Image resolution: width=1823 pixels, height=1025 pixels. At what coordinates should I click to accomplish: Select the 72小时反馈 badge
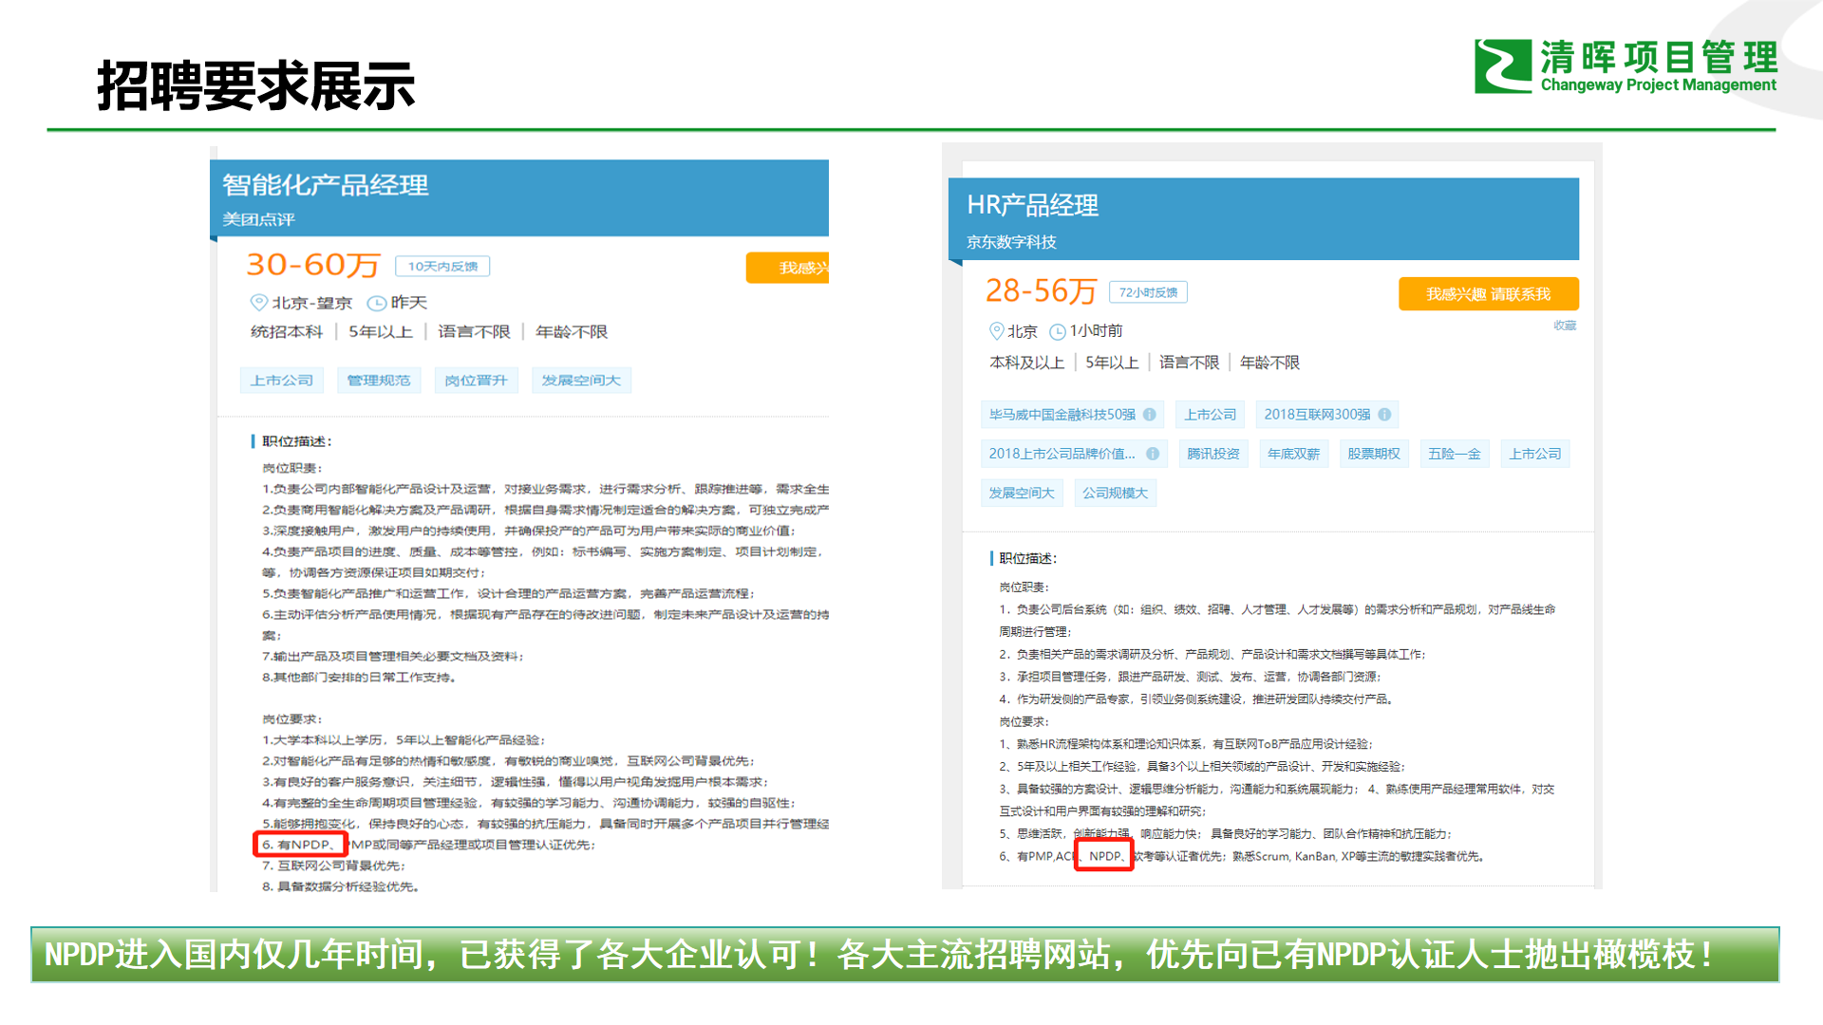coord(1147,292)
